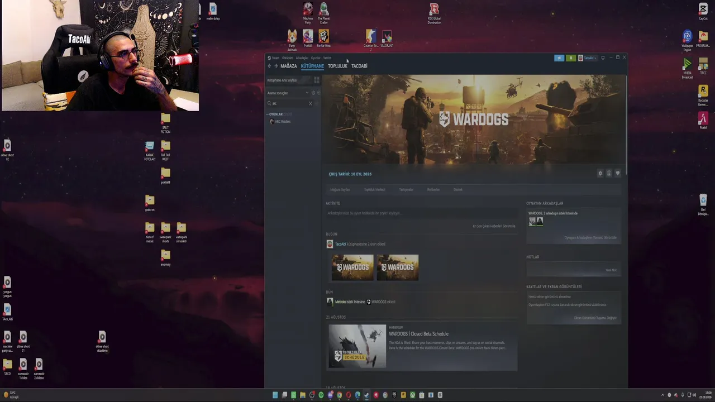Viewport: 715px width, 402px height.
Task: Go forward using Steam's forward arrow
Action: click(x=276, y=66)
